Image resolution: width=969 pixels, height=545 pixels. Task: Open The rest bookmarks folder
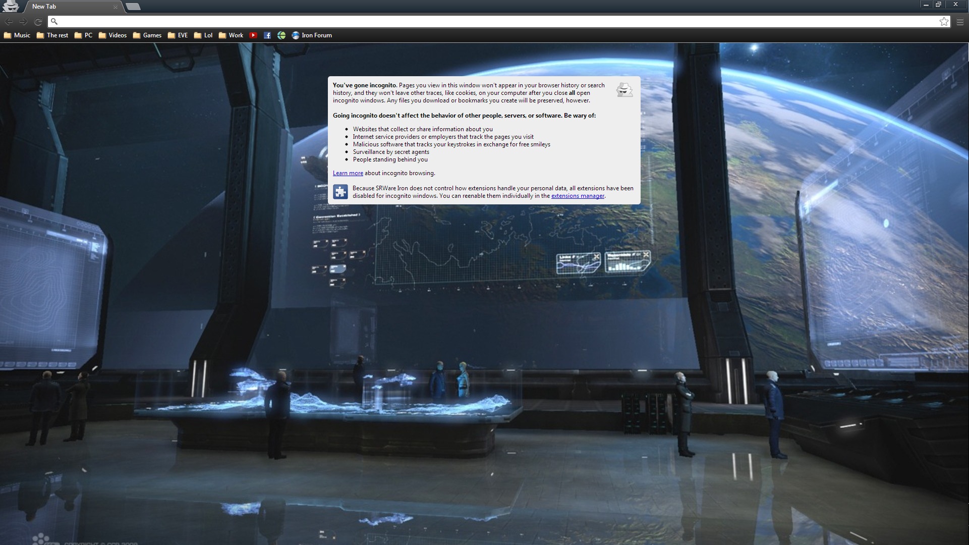(52, 35)
